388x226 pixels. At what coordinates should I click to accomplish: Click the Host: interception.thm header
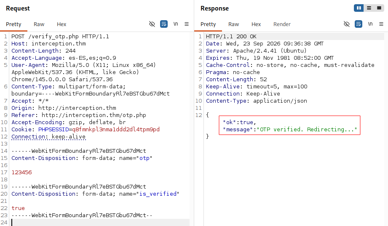[48, 43]
